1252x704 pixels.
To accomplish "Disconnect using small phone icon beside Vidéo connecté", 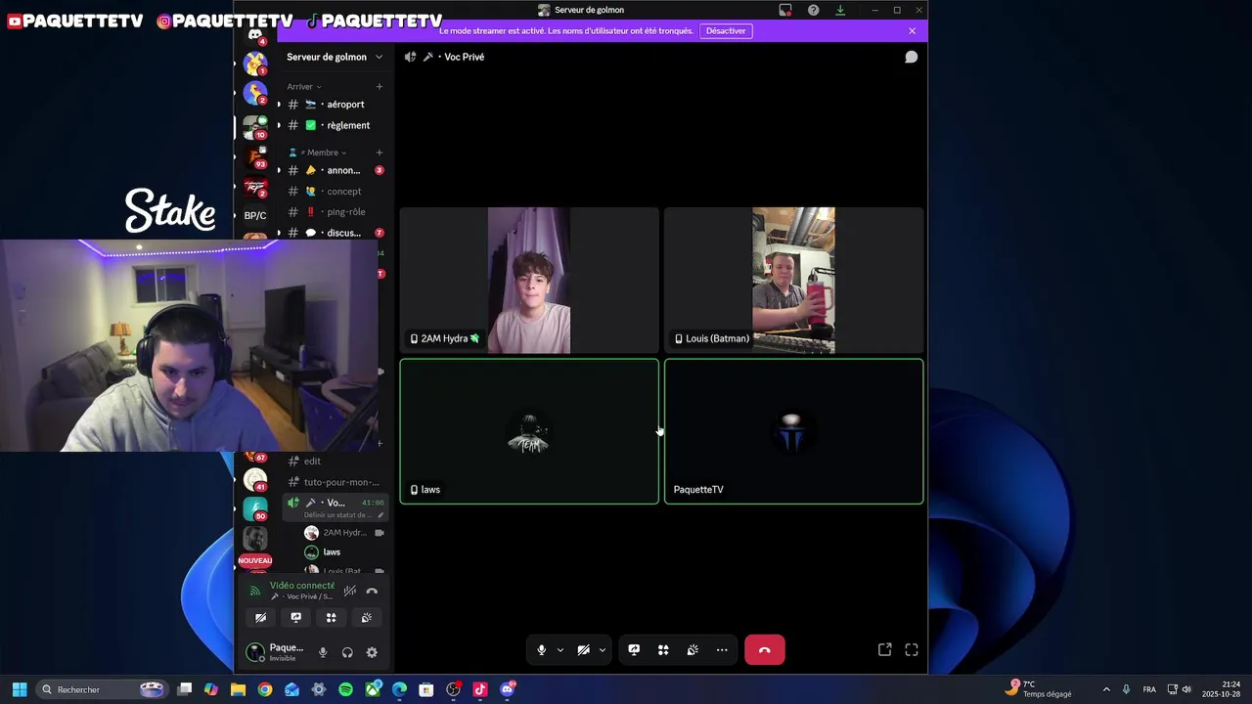I will (x=372, y=591).
